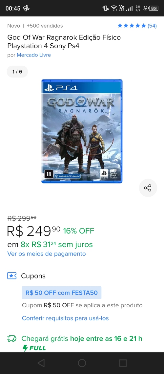Screen dimensions: 164x374
Task: Open Conferir requisitos para usá-los link
Action: click(65, 318)
